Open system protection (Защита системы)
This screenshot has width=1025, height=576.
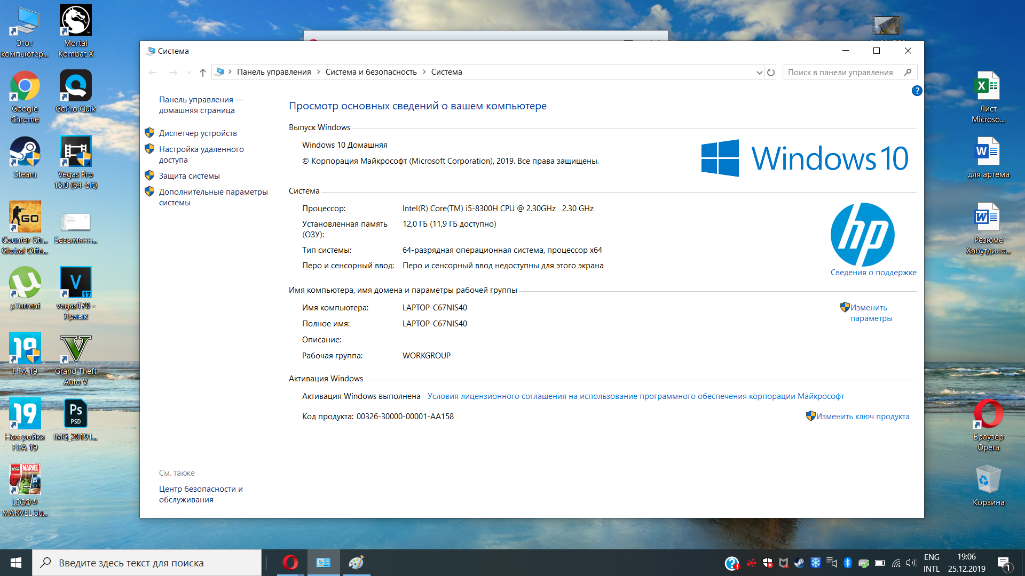tap(189, 176)
